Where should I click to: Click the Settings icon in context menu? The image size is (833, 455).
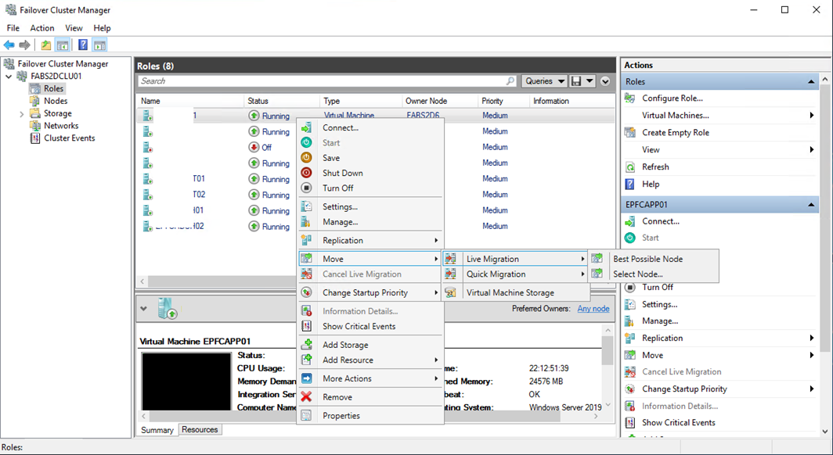click(307, 207)
